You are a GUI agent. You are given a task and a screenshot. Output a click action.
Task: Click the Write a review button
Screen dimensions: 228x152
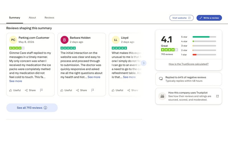(209, 18)
